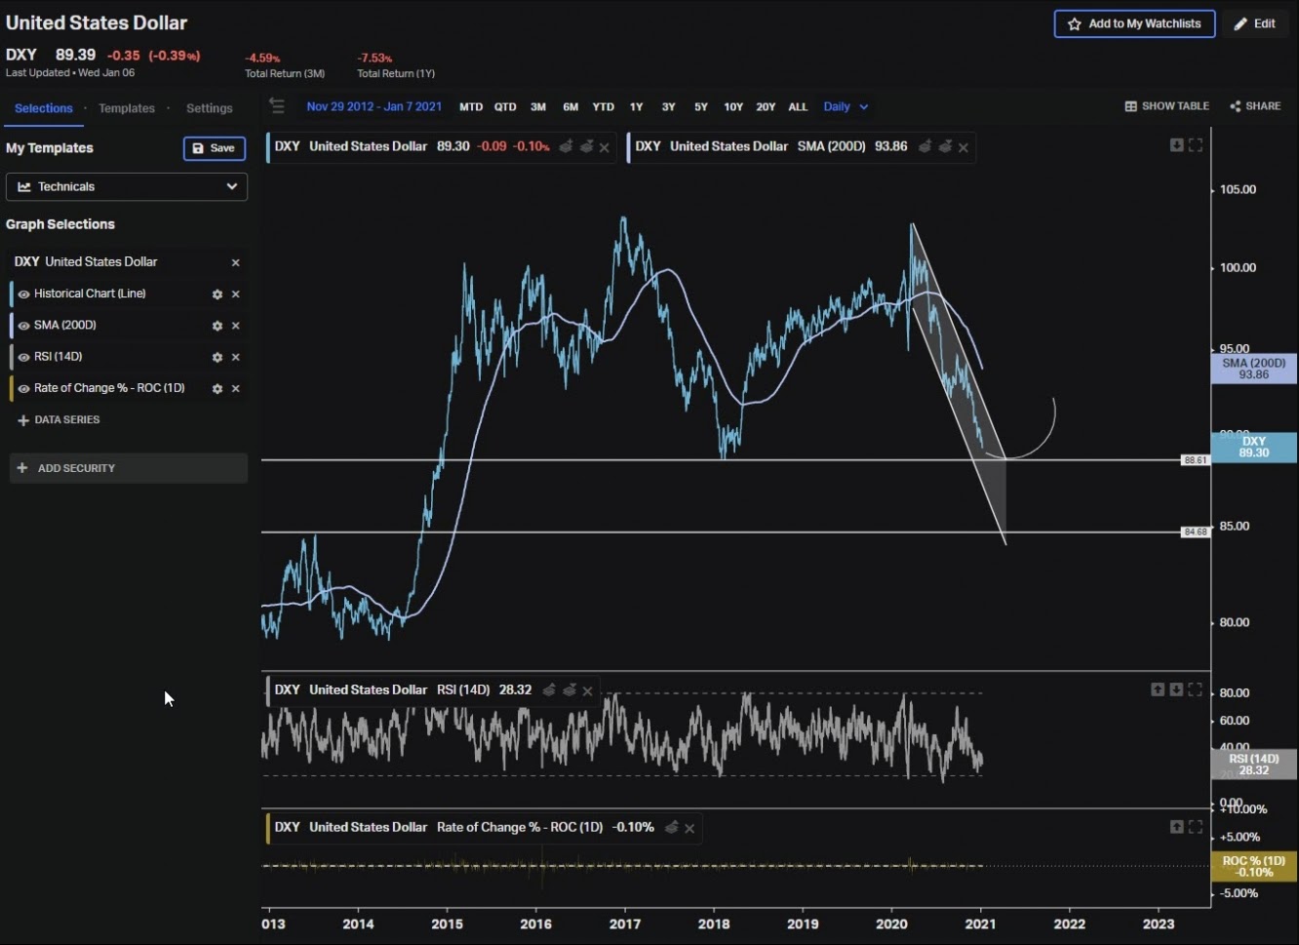Select the 3M time range
Image resolution: width=1299 pixels, height=945 pixels.
click(538, 107)
